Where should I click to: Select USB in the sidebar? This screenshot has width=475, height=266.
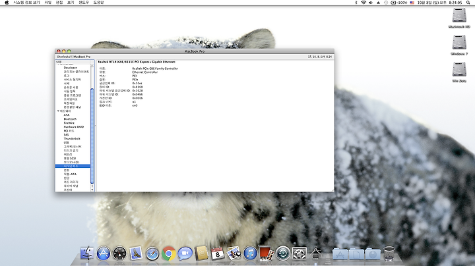coord(66,142)
